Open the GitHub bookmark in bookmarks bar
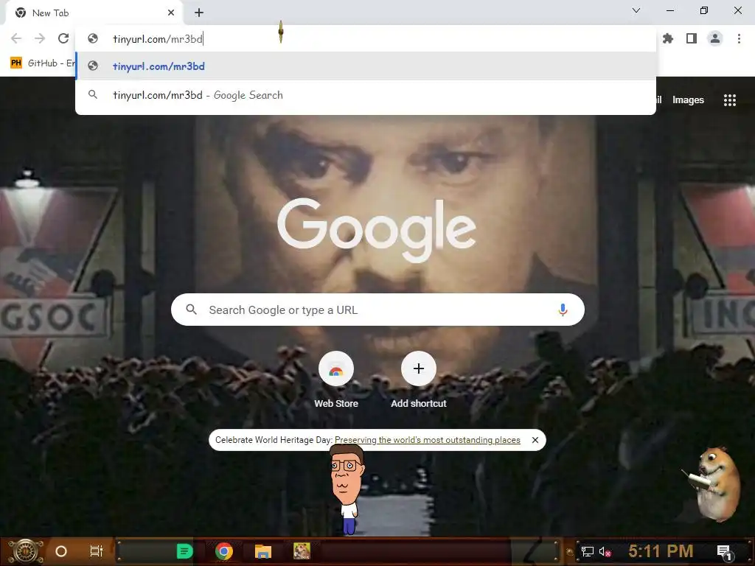The width and height of the screenshot is (755, 566). point(43,63)
